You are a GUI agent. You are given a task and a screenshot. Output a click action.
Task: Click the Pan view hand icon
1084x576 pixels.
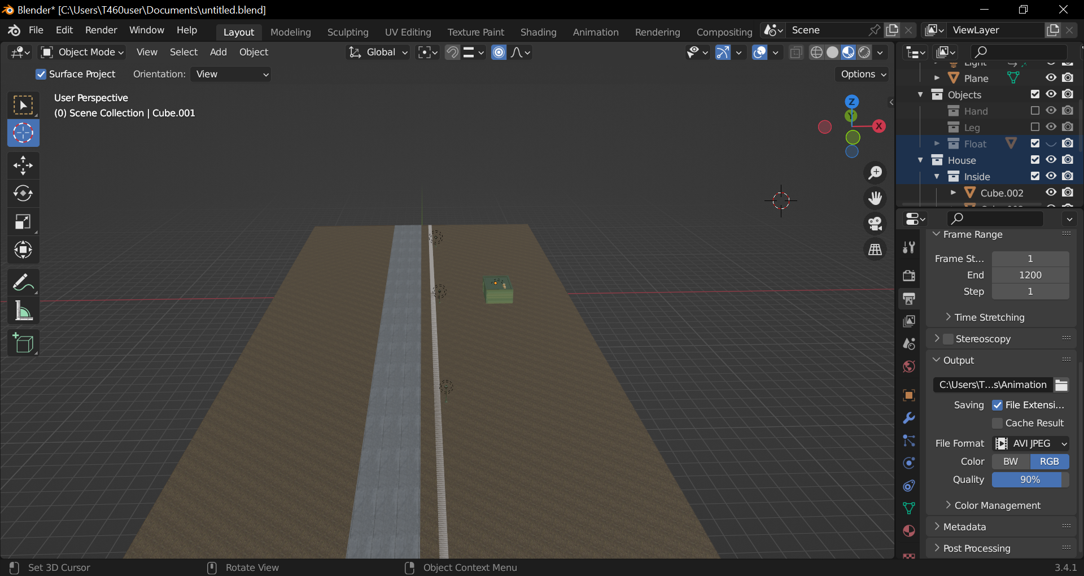coord(875,198)
